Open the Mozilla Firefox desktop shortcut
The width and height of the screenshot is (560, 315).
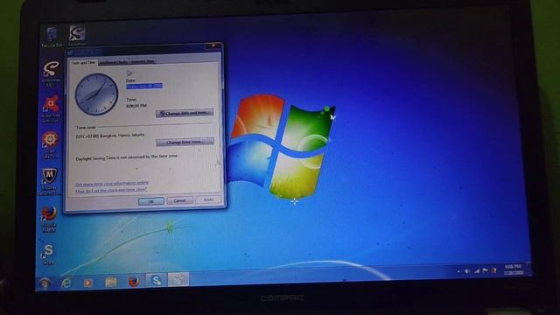click(49, 219)
